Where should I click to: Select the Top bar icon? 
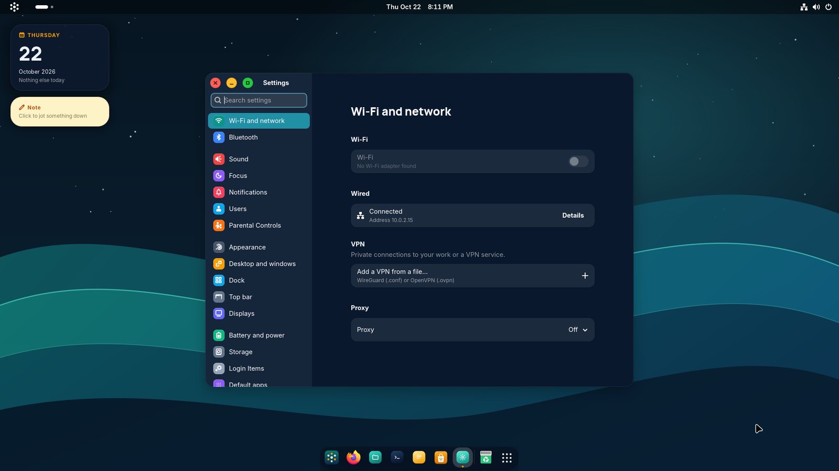tap(219, 297)
